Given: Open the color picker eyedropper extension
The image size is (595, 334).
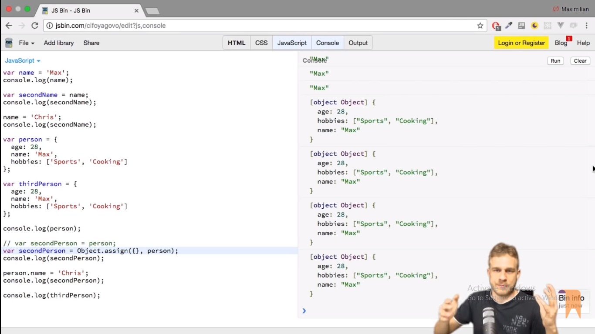Looking at the screenshot, I should coord(509,26).
